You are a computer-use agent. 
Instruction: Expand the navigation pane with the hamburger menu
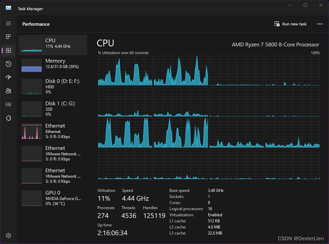pyautogui.click(x=8, y=23)
